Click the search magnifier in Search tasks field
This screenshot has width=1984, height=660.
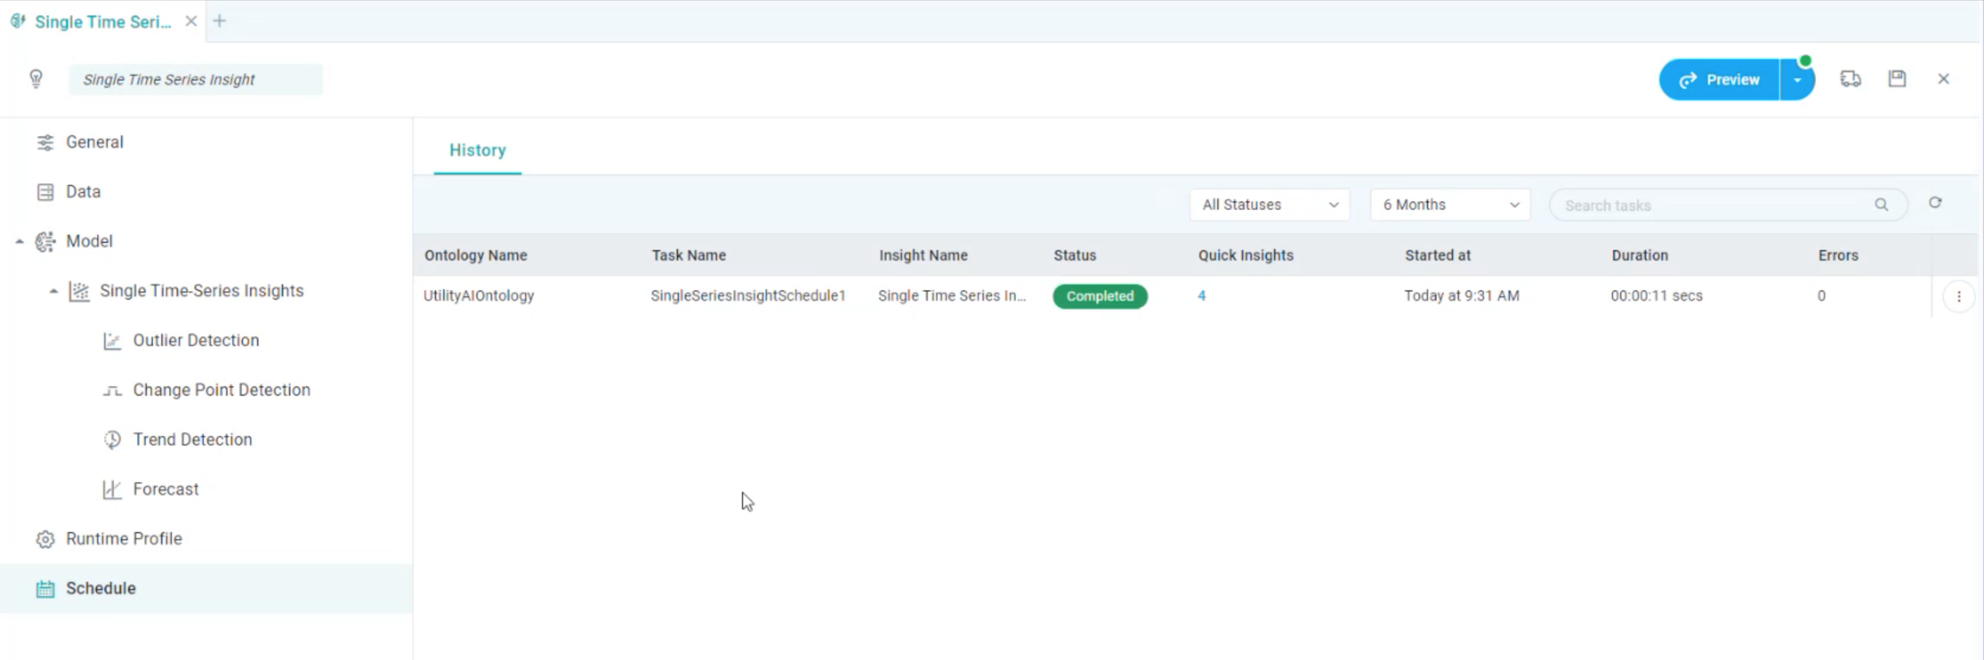(1881, 205)
